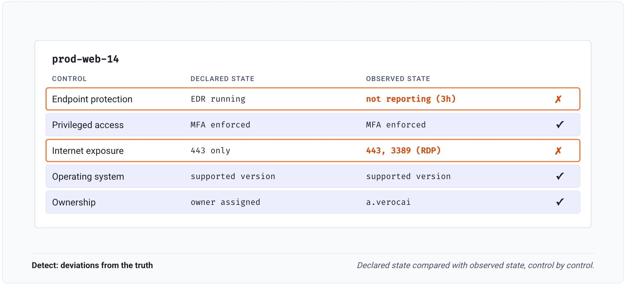Select the Endpoint protection control label
The width and height of the screenshot is (625, 285).
(x=92, y=99)
